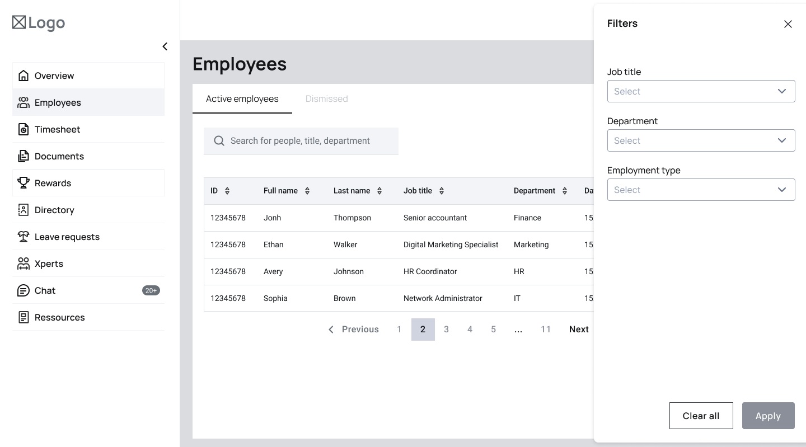Open Rewards via the trophy icon
The width and height of the screenshot is (806, 447).
pyautogui.click(x=24, y=183)
